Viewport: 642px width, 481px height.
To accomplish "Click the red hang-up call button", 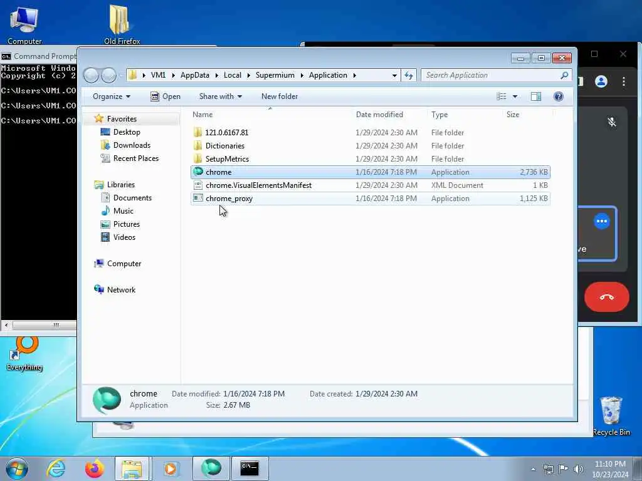I will pos(606,297).
